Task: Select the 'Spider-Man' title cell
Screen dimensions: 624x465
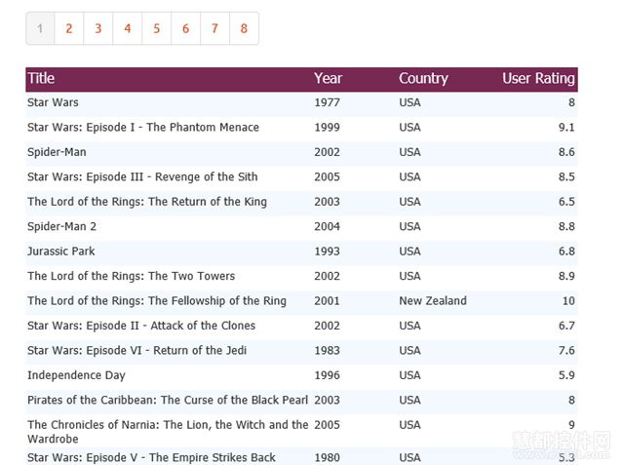Action: [x=57, y=152]
